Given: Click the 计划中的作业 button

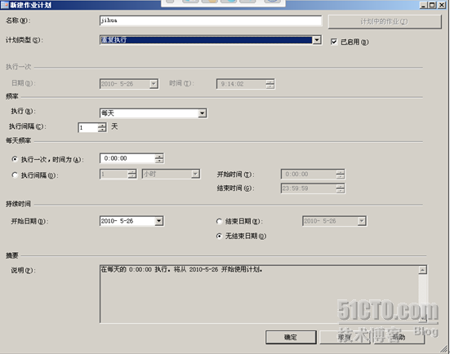Looking at the screenshot, I should [385, 21].
